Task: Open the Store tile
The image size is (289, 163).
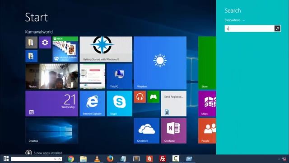Action: [207, 63]
